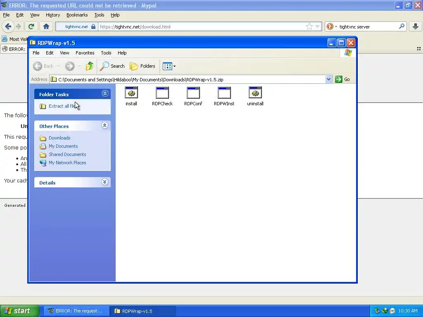Bookmark page with star icon in Mypal
Screen dimensions: 423x317
309,26
